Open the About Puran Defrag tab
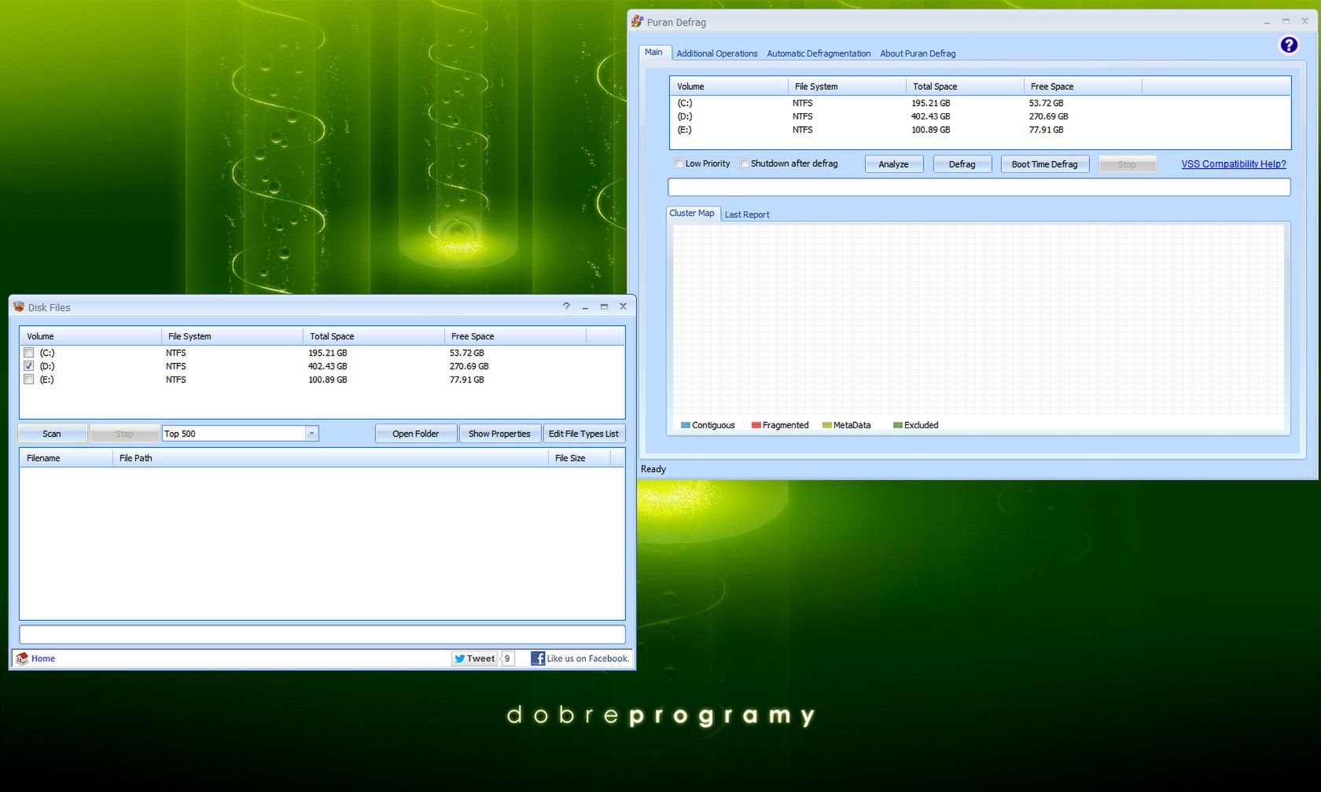Viewport: 1321px width, 792px height. [918, 53]
